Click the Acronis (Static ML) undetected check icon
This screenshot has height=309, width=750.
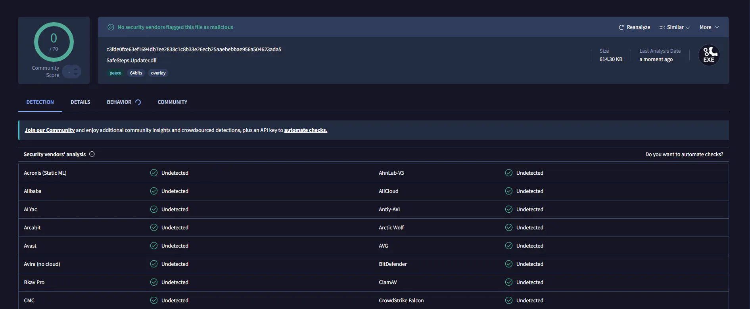pyautogui.click(x=154, y=173)
